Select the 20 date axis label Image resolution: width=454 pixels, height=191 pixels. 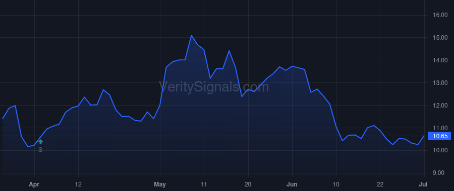pos(248,184)
